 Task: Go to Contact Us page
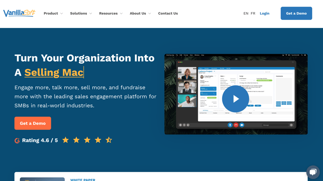[168, 13]
